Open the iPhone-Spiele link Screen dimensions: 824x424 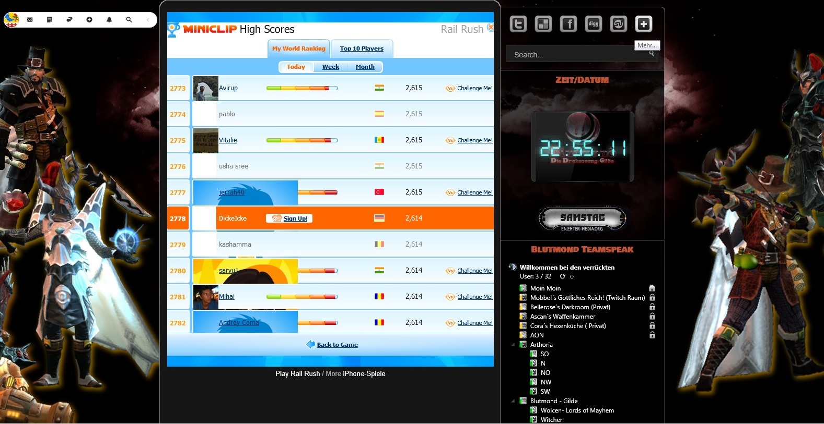364,373
